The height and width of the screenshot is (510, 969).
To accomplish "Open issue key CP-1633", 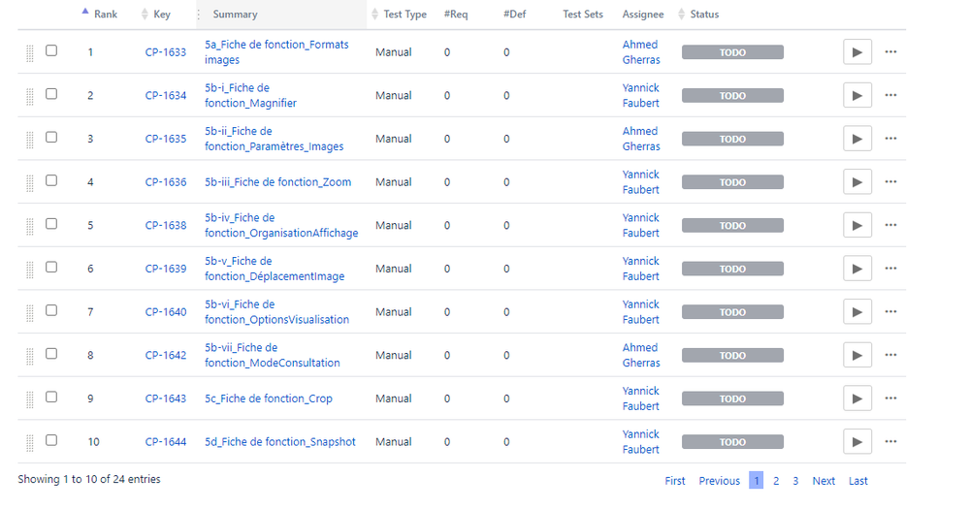I will (166, 51).
